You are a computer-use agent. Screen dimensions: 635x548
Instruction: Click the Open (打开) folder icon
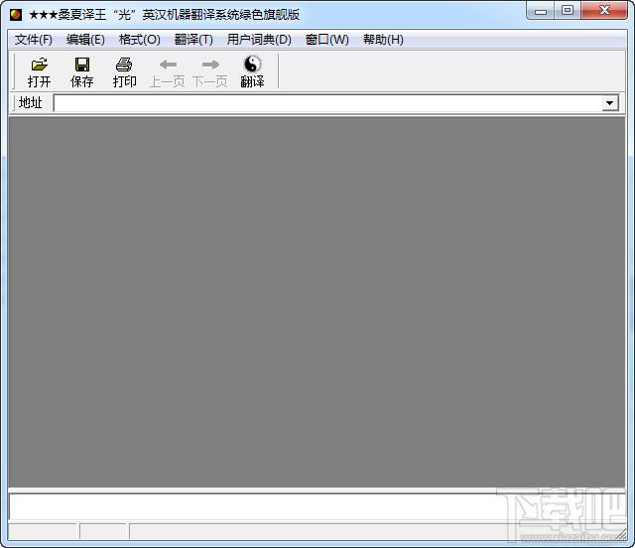40,65
